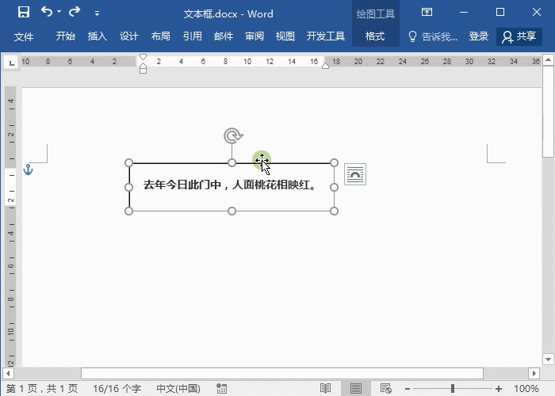Click the 共享 (Share) button
The image size is (555, 396).
point(519,36)
